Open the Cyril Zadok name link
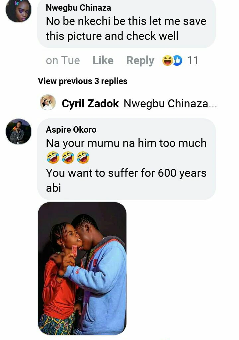 (x=90, y=104)
